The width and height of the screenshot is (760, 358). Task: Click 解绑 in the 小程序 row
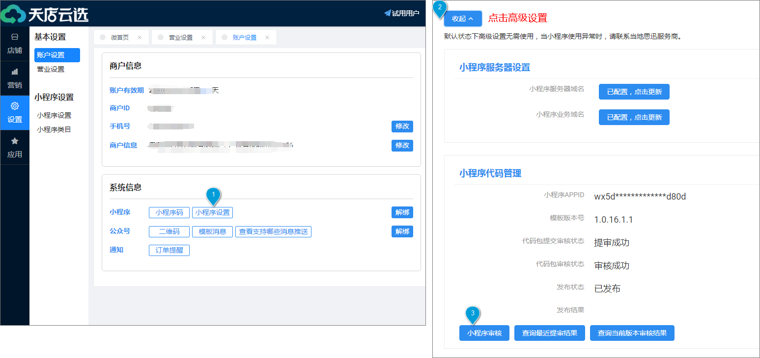(x=402, y=212)
